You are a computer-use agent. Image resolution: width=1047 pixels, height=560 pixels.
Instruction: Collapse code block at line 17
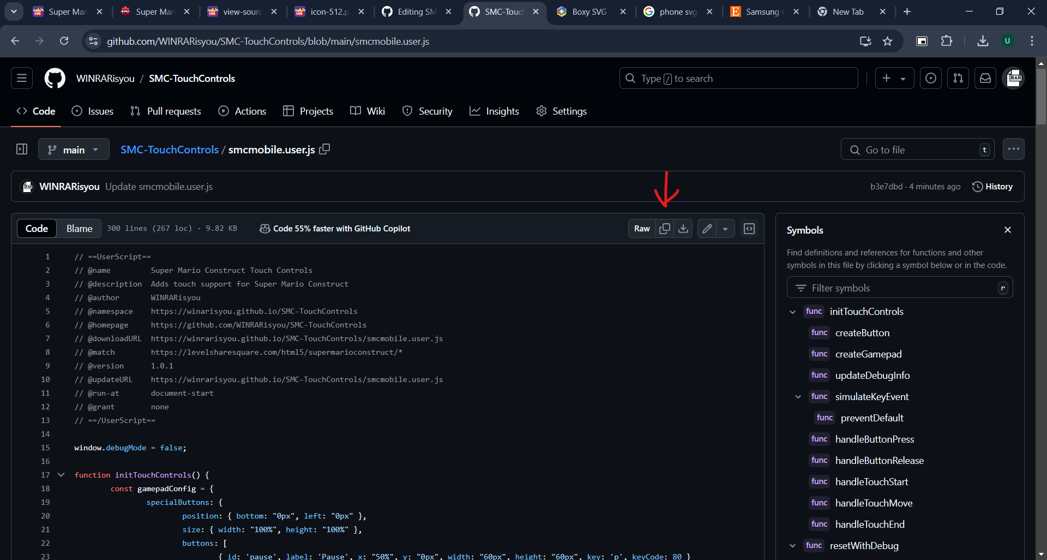coord(61,475)
